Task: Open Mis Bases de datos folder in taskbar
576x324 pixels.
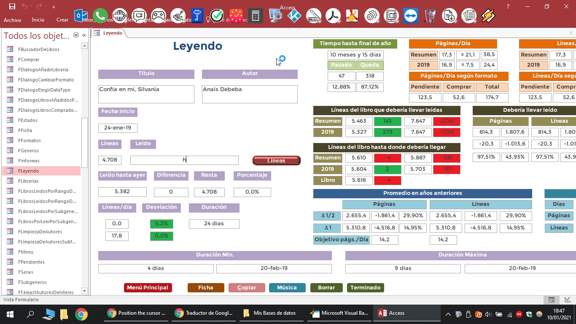Action: pos(270,313)
